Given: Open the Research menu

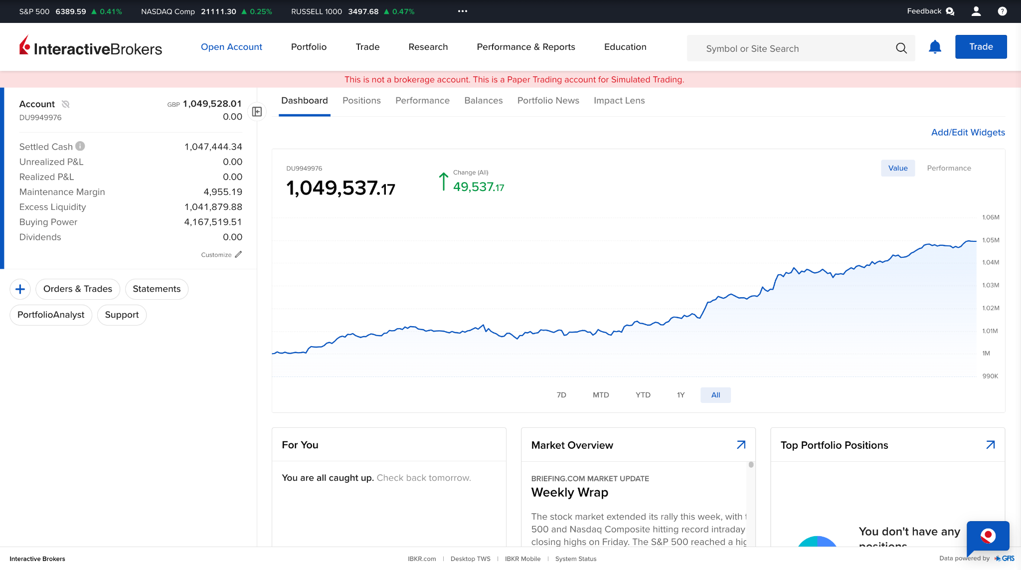Looking at the screenshot, I should (428, 47).
